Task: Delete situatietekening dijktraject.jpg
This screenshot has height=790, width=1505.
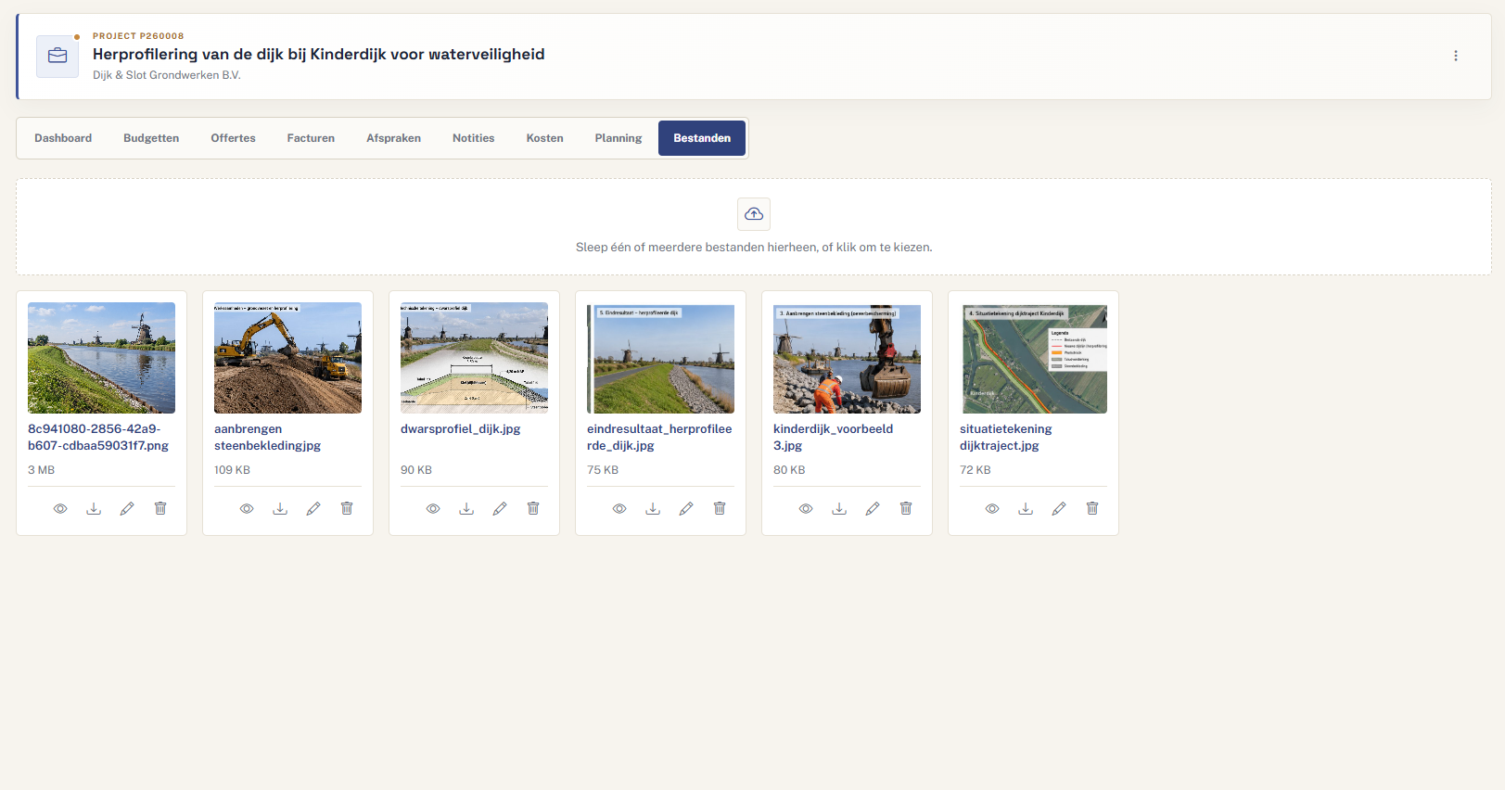Action: [1092, 508]
